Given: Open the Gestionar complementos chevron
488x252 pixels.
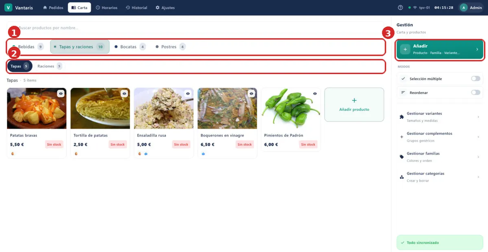Looking at the screenshot, I should click(478, 137).
